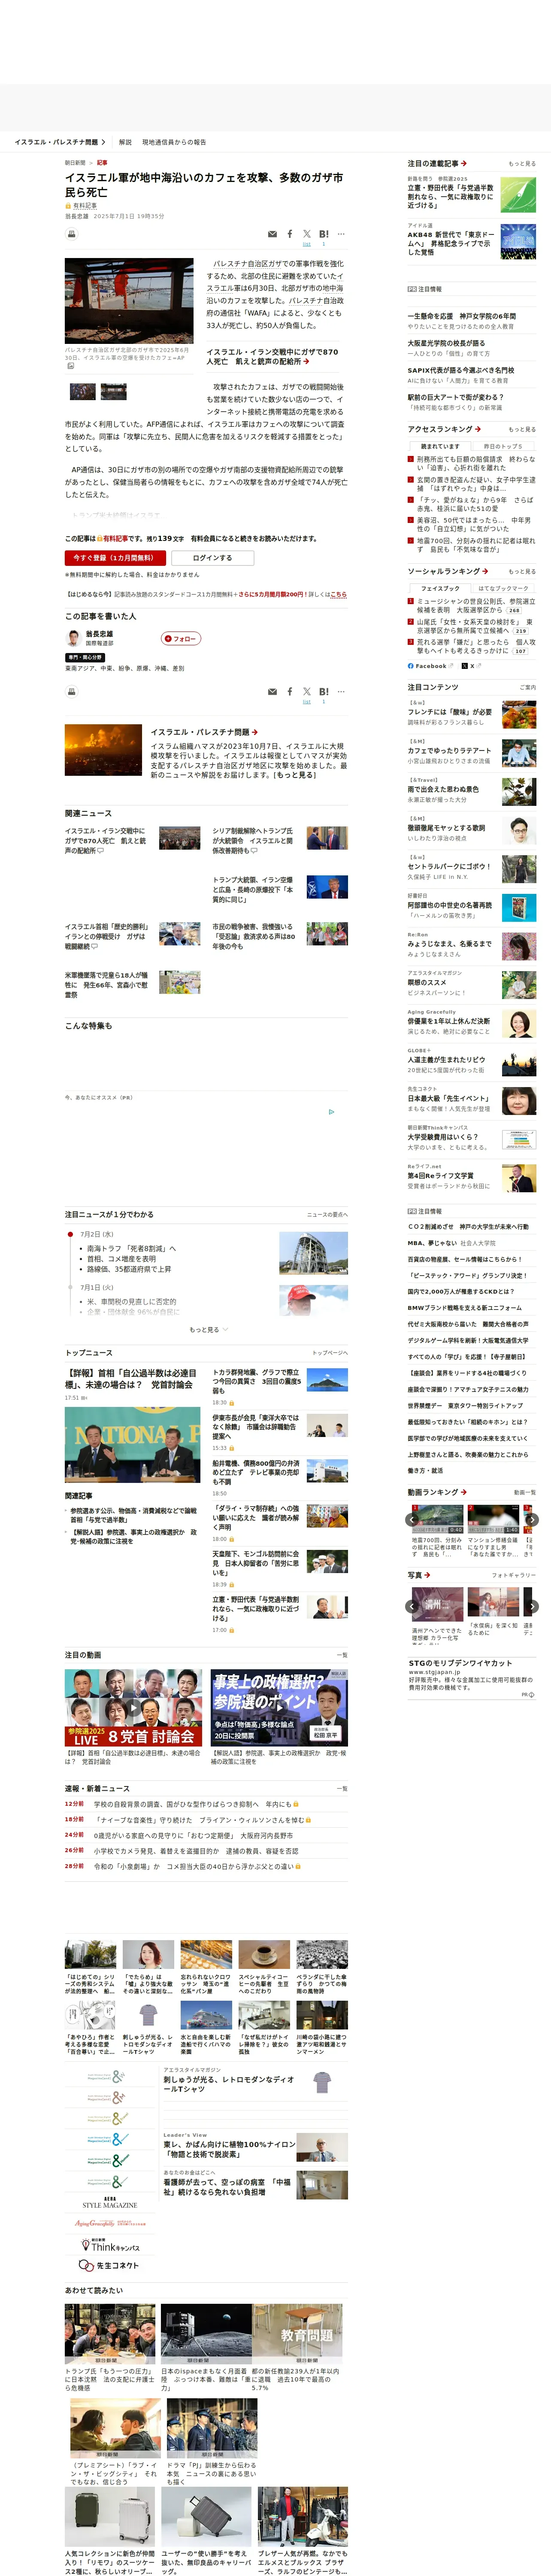
Task: Click the B! icon below the author section
Action: (x=324, y=692)
